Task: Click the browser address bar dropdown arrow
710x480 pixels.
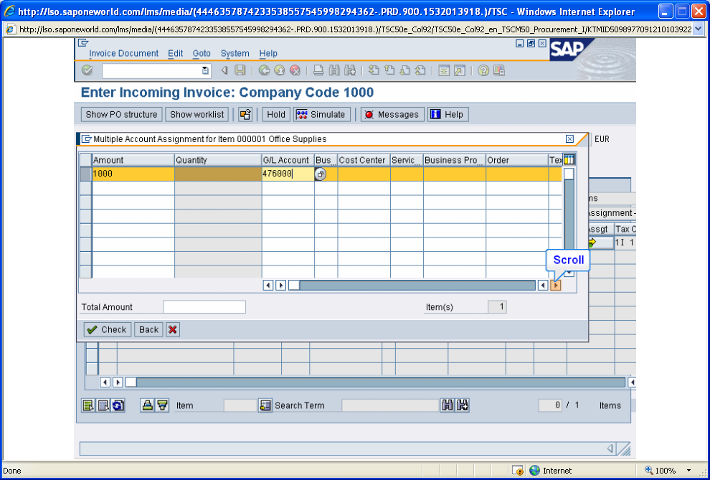Action: tap(698, 29)
